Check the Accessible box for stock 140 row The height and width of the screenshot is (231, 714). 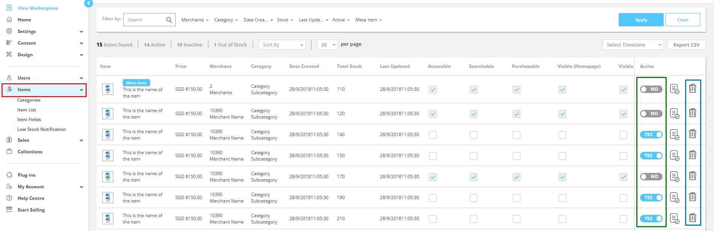[x=433, y=135]
